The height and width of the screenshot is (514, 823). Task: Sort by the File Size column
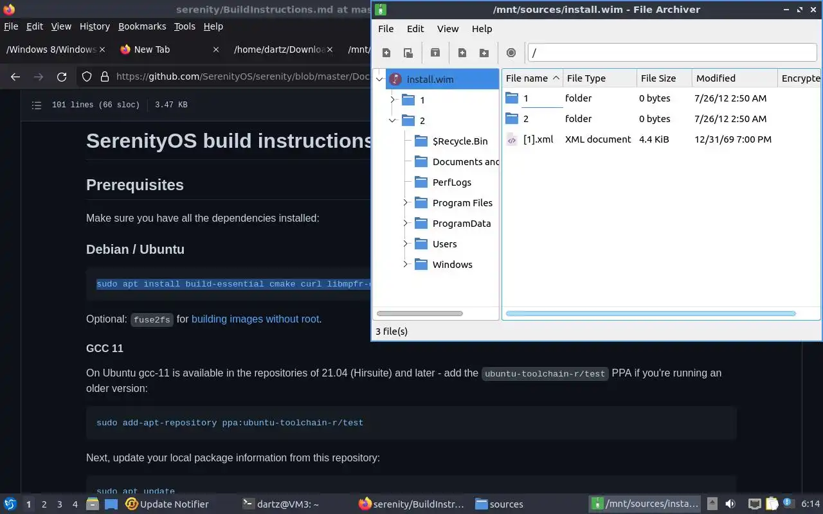(664, 78)
